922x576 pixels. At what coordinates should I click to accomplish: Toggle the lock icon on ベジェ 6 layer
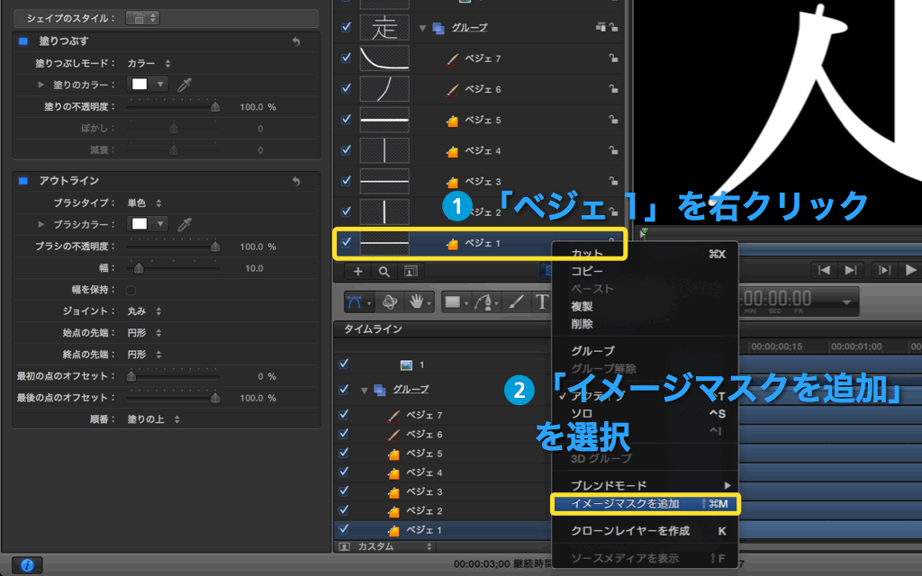613,89
